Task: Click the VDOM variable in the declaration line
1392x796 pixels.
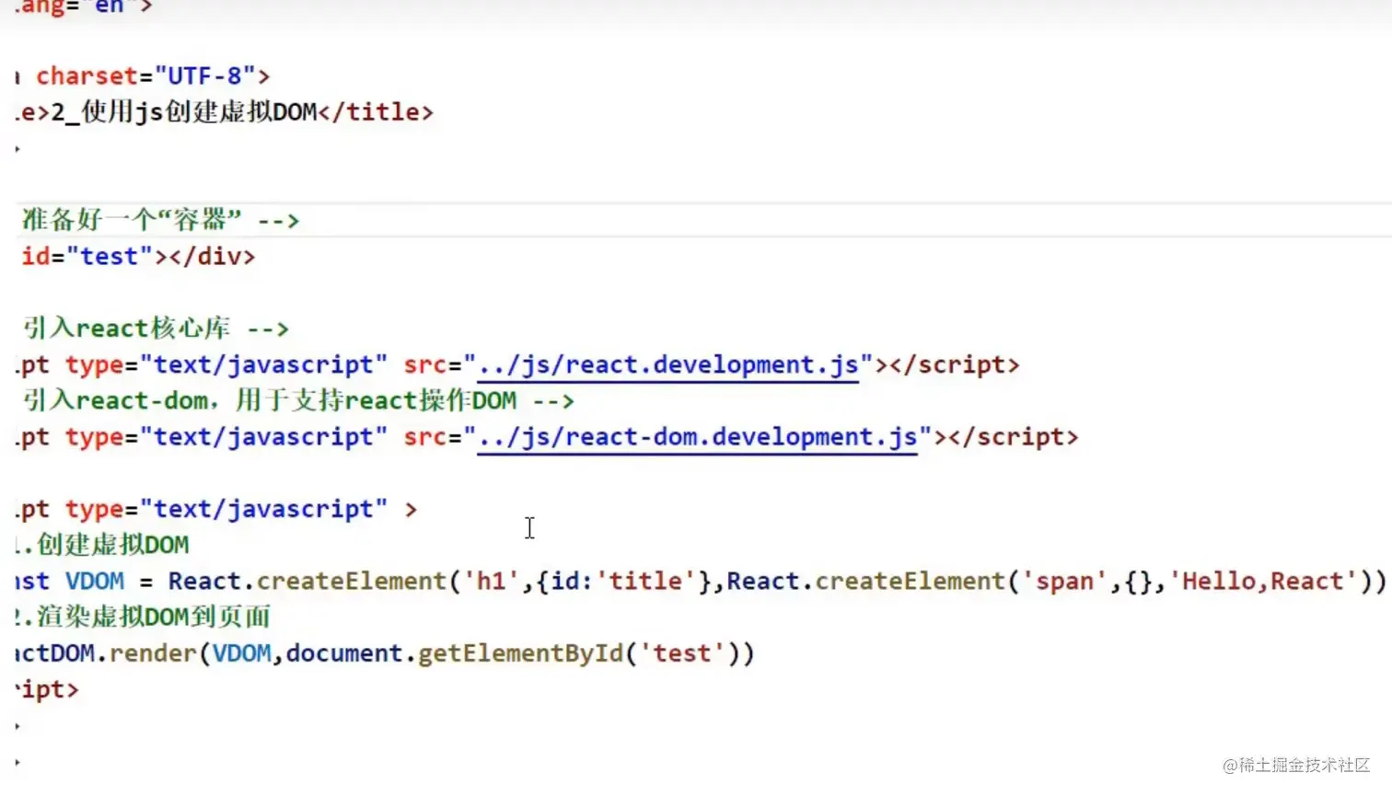Action: (95, 582)
